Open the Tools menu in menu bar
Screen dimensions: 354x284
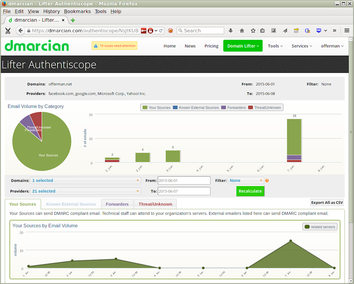(101, 11)
